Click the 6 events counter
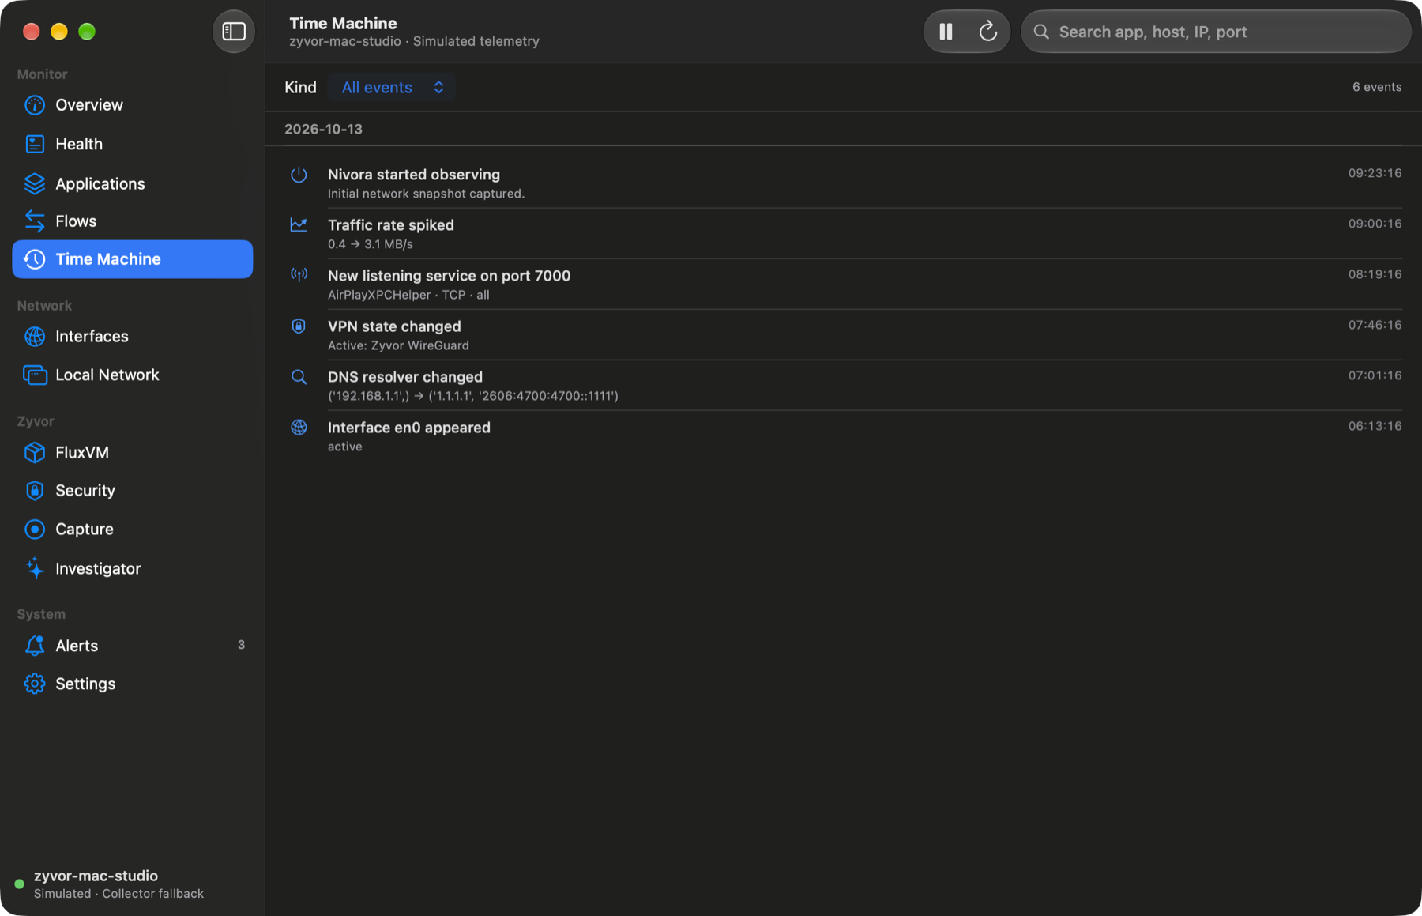This screenshot has width=1422, height=916. [1377, 87]
